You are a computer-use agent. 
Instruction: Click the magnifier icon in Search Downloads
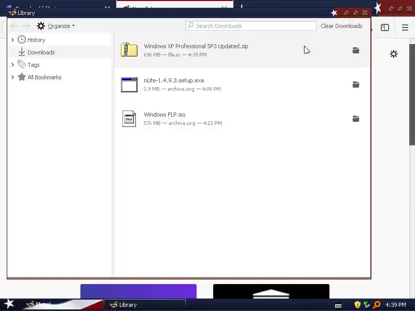pos(190,25)
